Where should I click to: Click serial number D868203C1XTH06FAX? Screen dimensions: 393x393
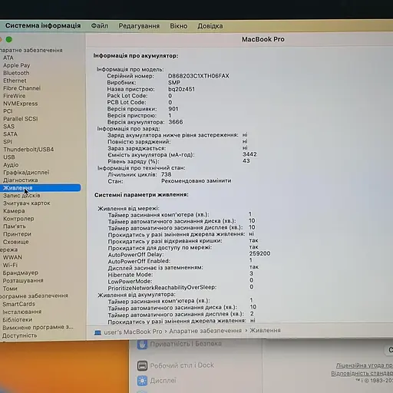tap(199, 76)
